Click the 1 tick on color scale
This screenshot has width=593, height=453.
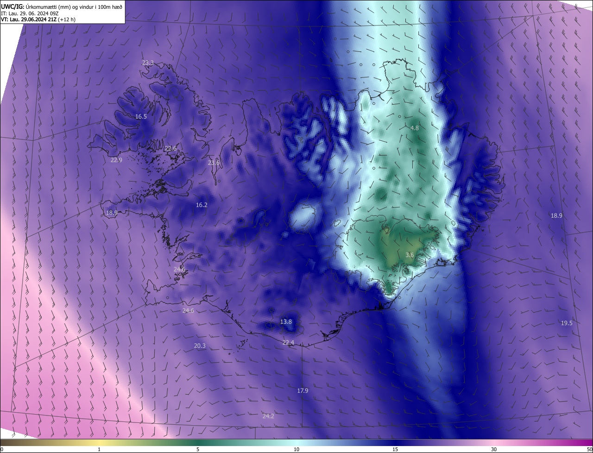pos(99,449)
